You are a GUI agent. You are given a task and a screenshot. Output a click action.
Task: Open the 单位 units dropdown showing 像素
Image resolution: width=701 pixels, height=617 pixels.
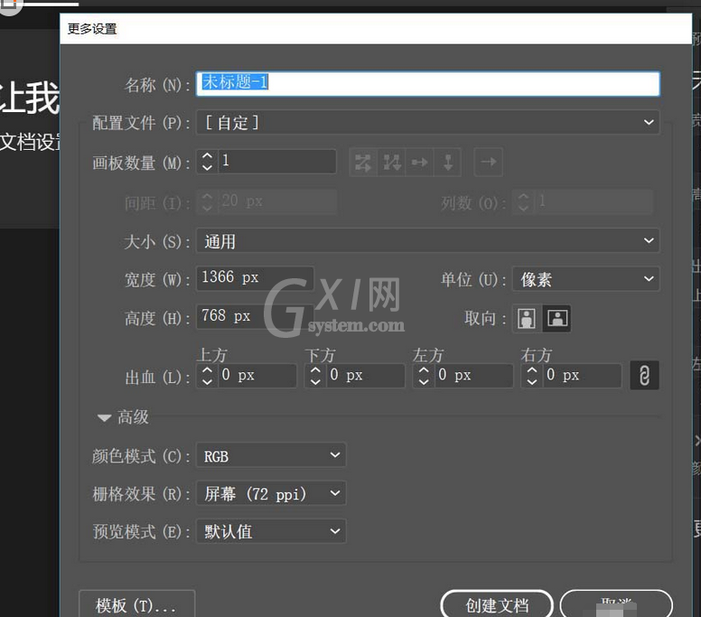tap(585, 278)
